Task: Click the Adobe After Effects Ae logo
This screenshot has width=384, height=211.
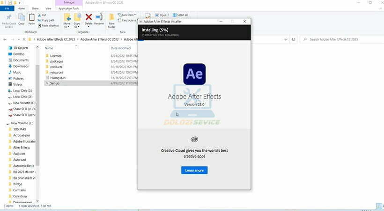Action: [x=194, y=74]
